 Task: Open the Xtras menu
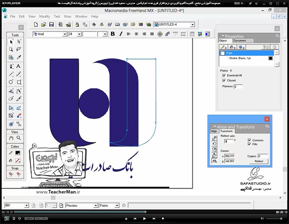click(68, 16)
